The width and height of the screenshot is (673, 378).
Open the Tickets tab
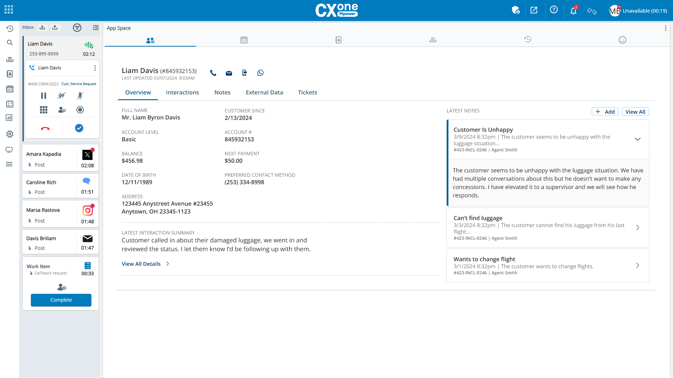pyautogui.click(x=307, y=92)
